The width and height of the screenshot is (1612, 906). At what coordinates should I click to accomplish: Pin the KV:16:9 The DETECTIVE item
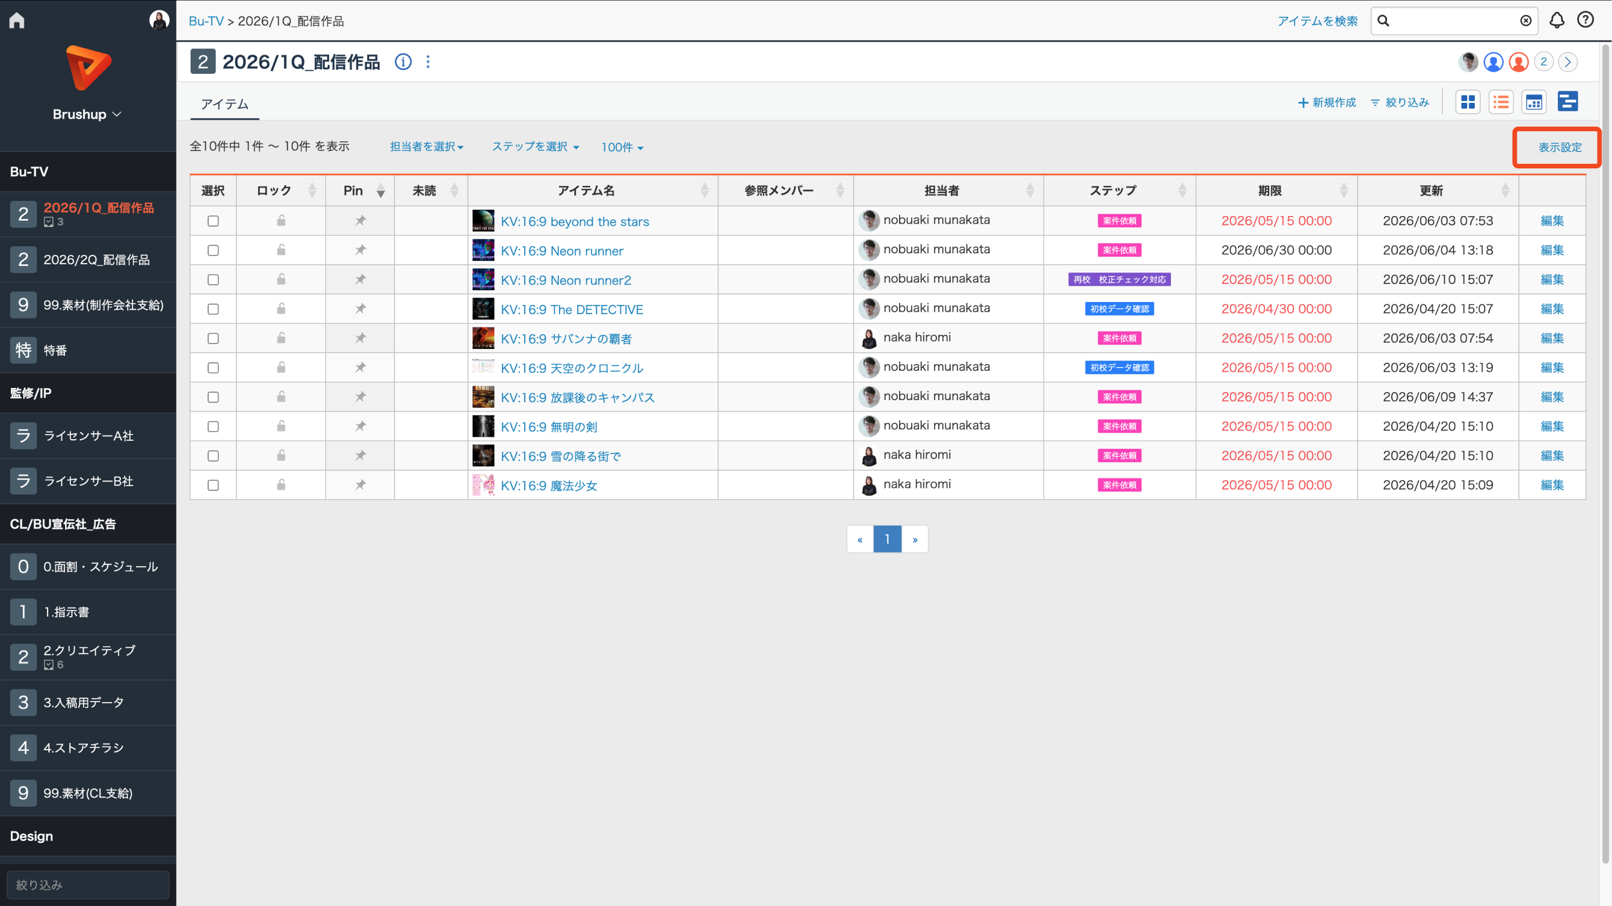click(x=360, y=309)
